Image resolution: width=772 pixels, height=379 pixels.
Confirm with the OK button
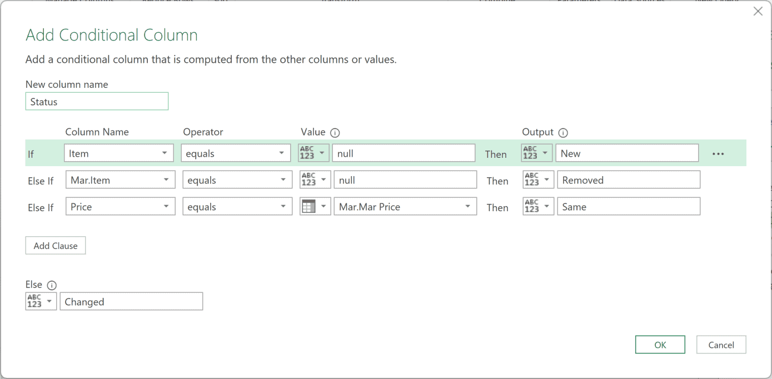tap(660, 345)
